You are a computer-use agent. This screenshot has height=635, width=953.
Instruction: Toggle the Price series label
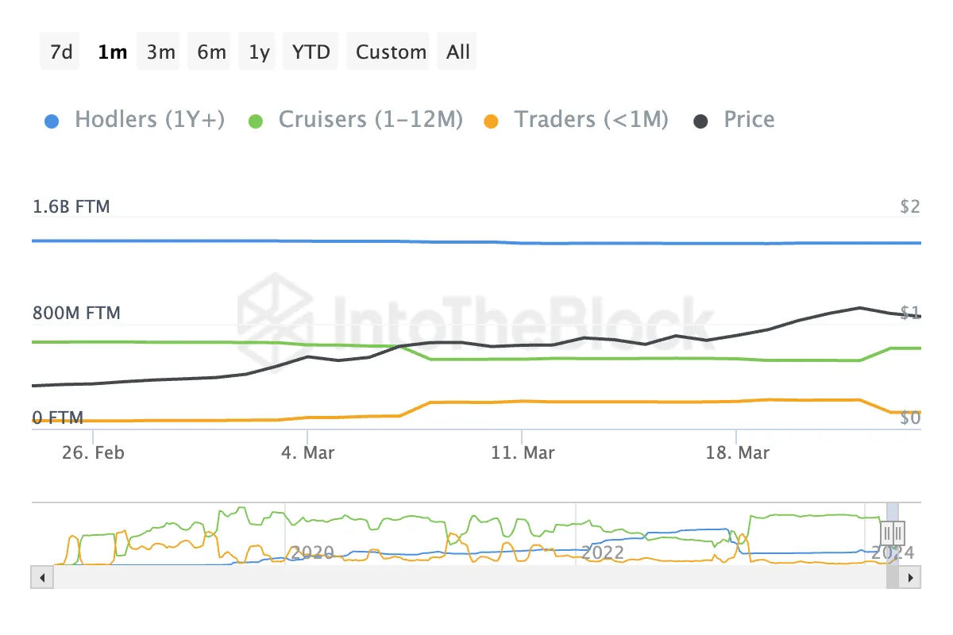[748, 120]
